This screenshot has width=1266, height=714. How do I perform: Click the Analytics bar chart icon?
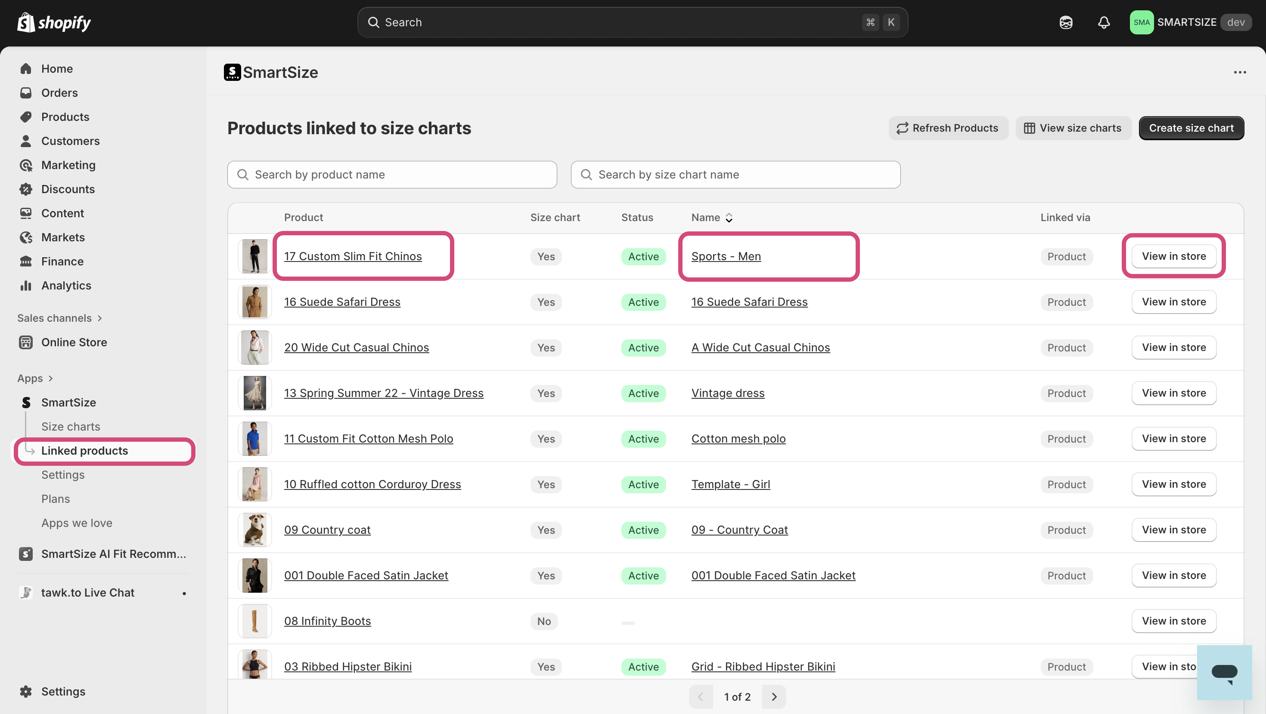[x=25, y=285]
